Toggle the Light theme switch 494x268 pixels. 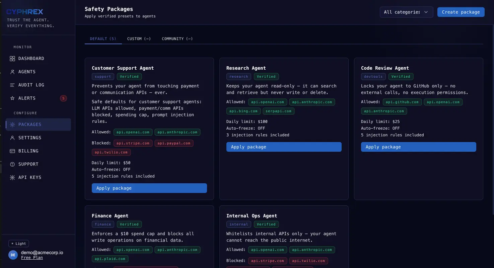19,244
